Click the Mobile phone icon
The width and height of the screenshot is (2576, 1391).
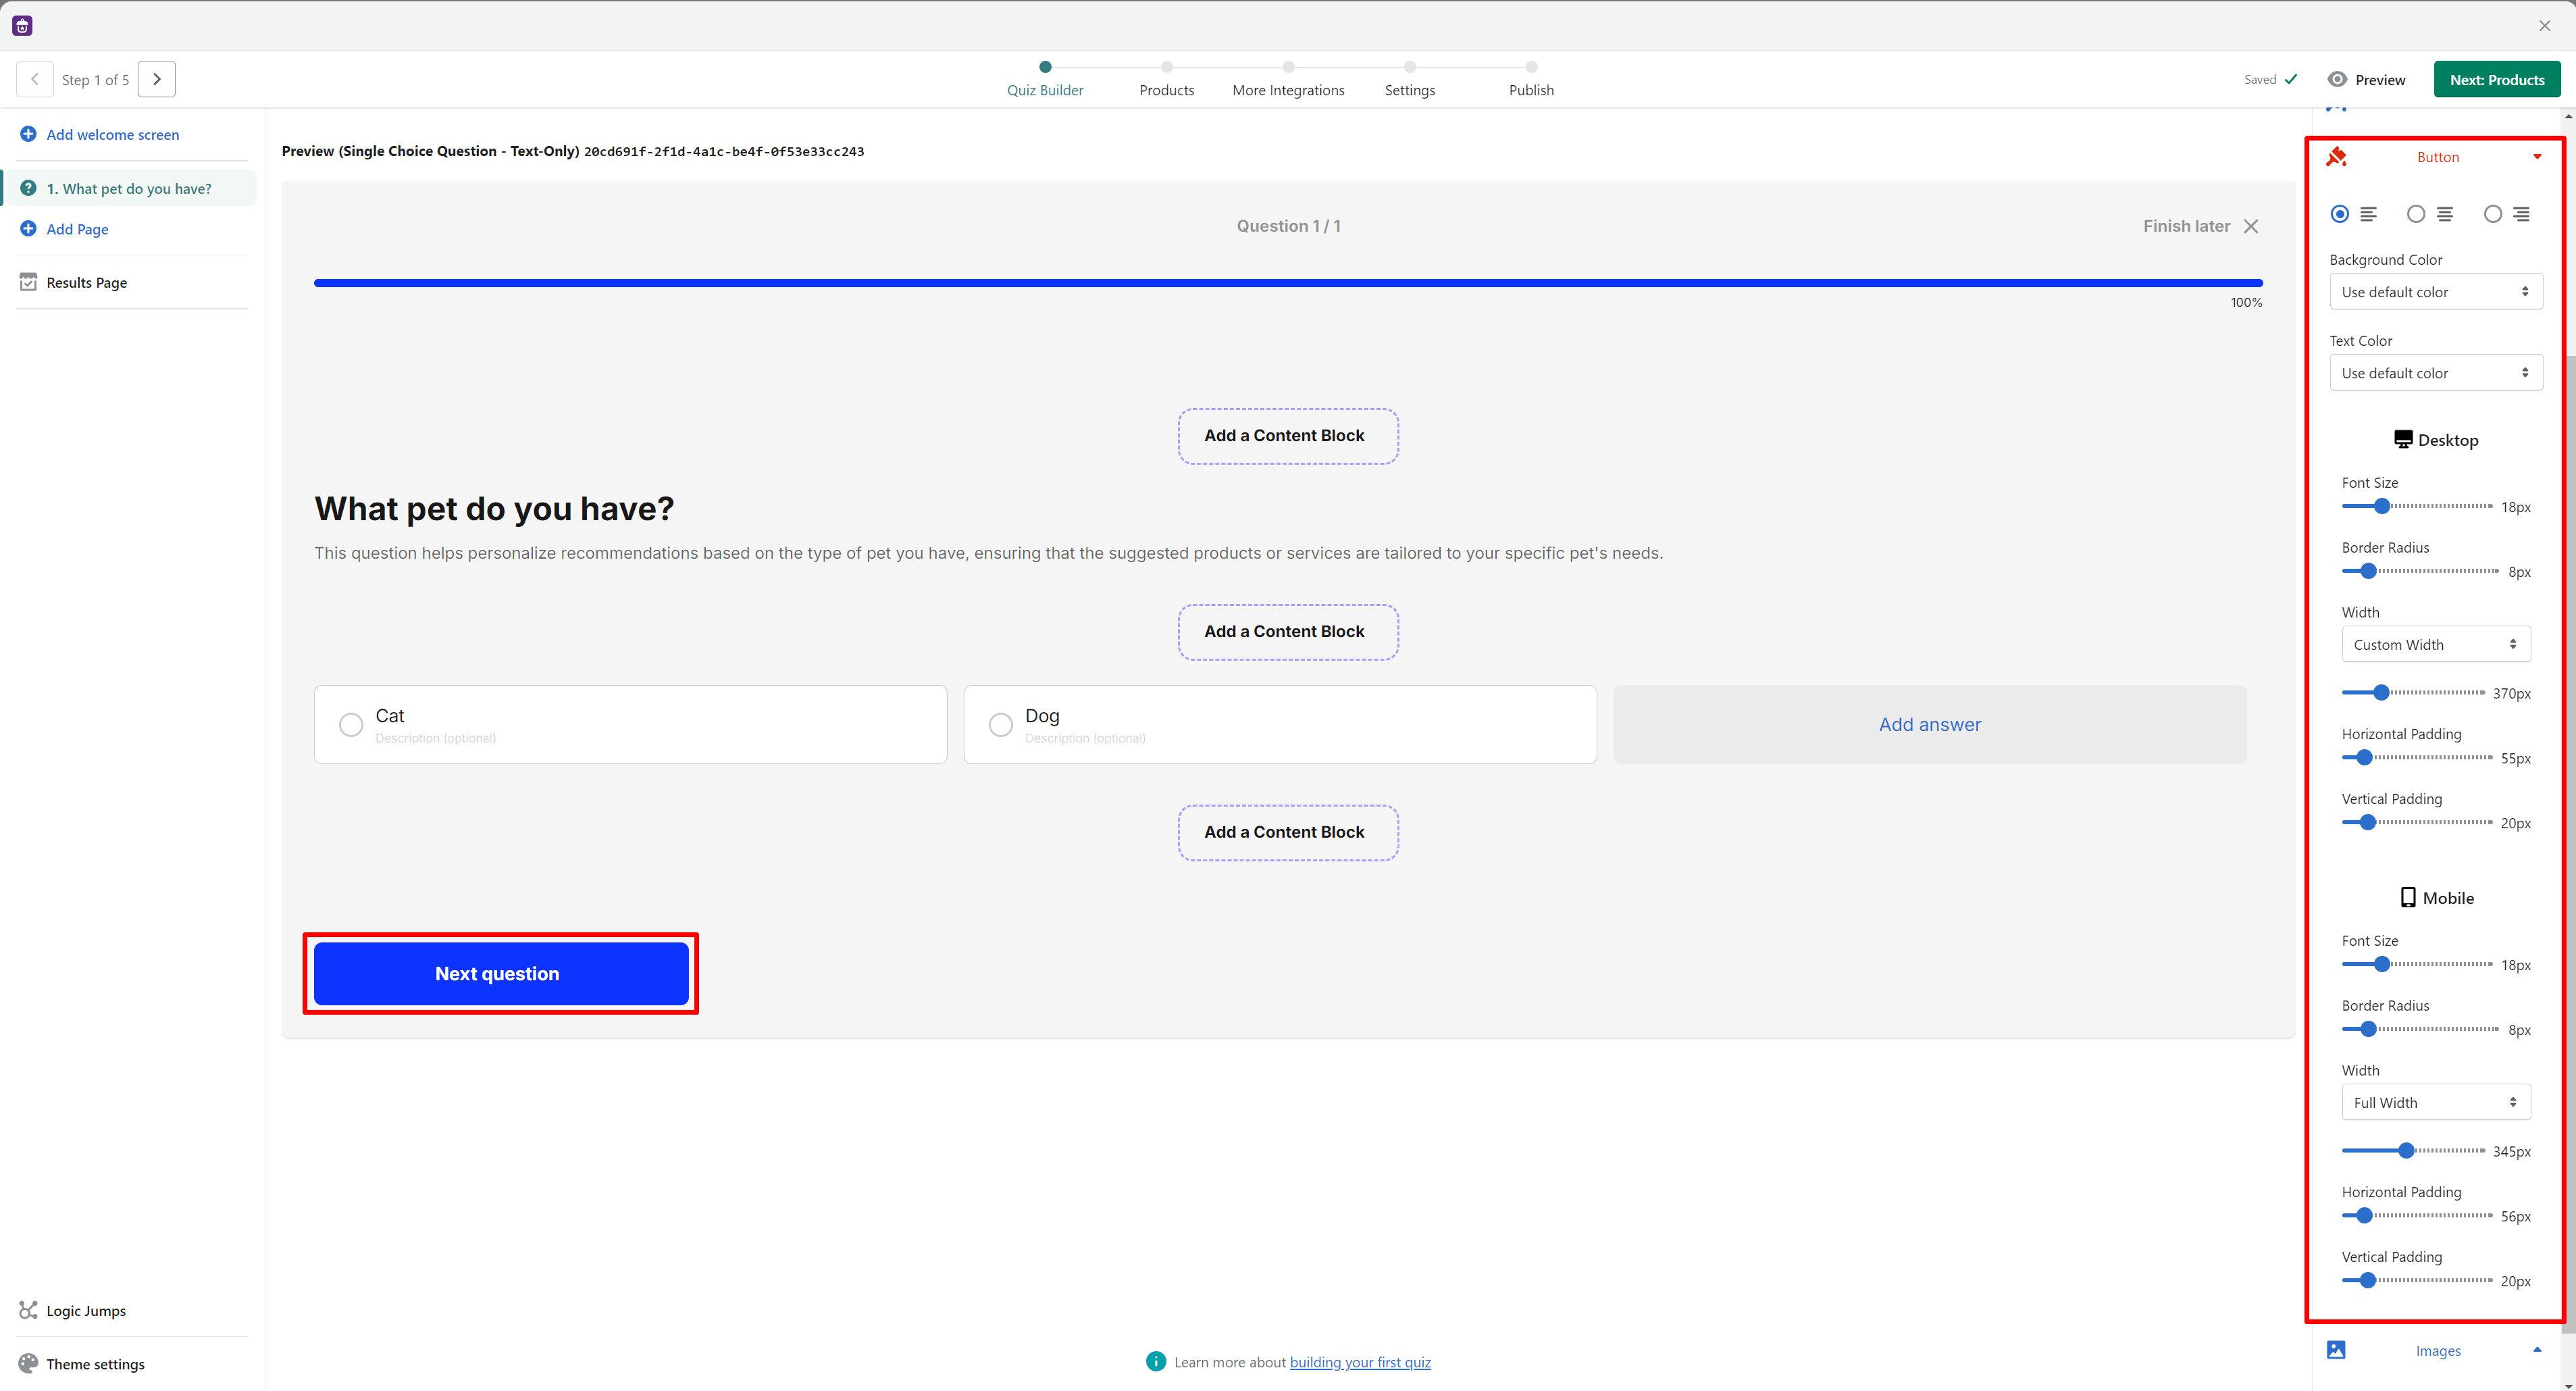point(2408,897)
